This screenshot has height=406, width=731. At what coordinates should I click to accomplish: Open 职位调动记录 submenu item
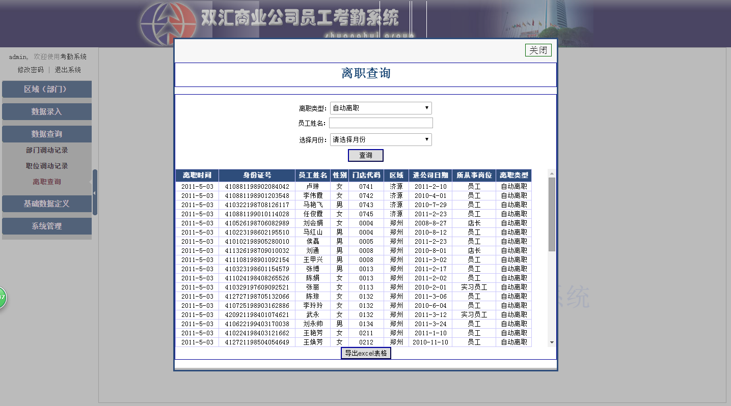47,166
